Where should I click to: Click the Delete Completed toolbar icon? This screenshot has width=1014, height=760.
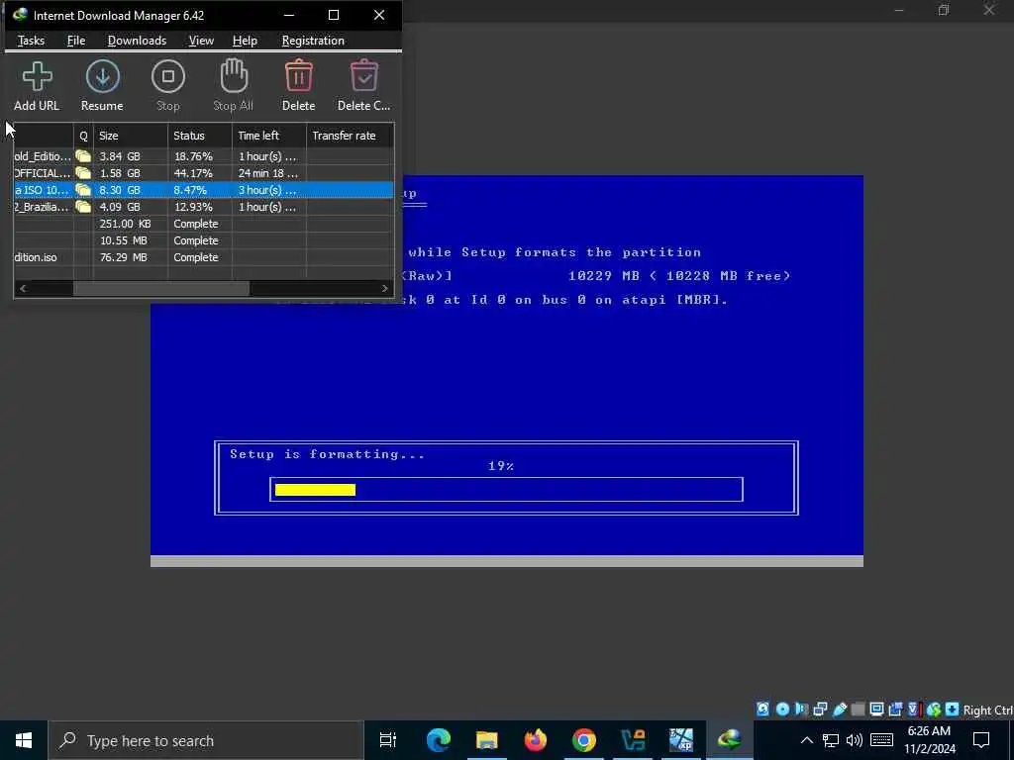364,75
